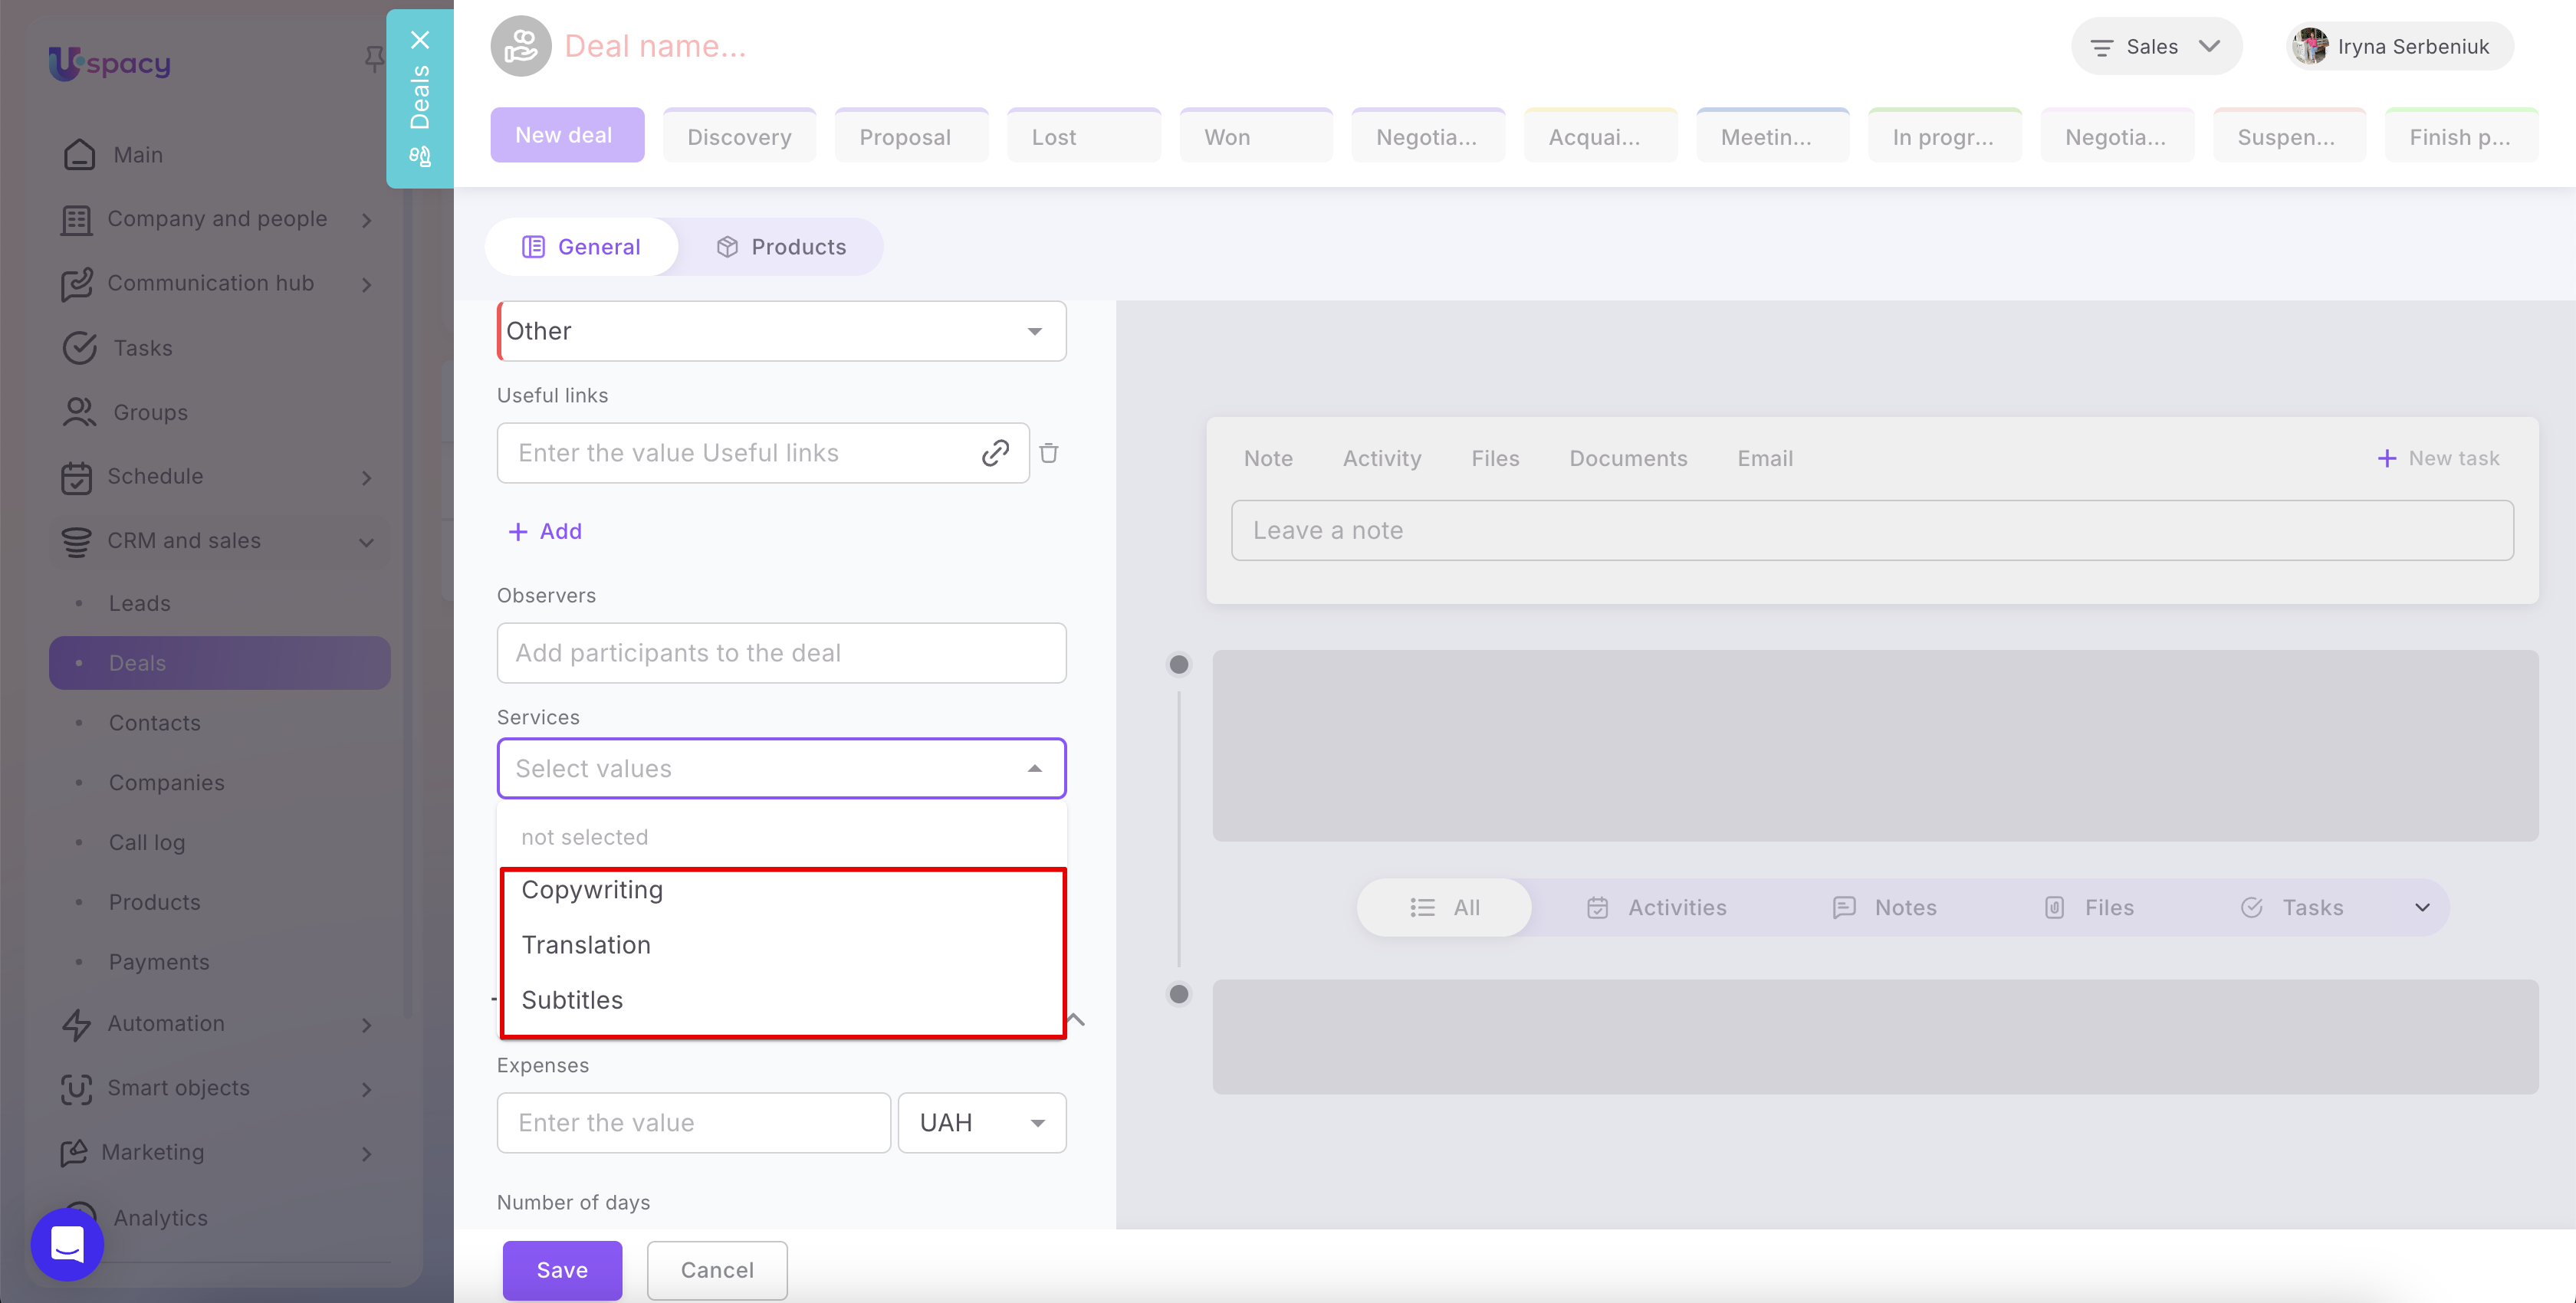Image resolution: width=2576 pixels, height=1303 pixels.
Task: Open the chat support widget
Action: tap(67, 1245)
